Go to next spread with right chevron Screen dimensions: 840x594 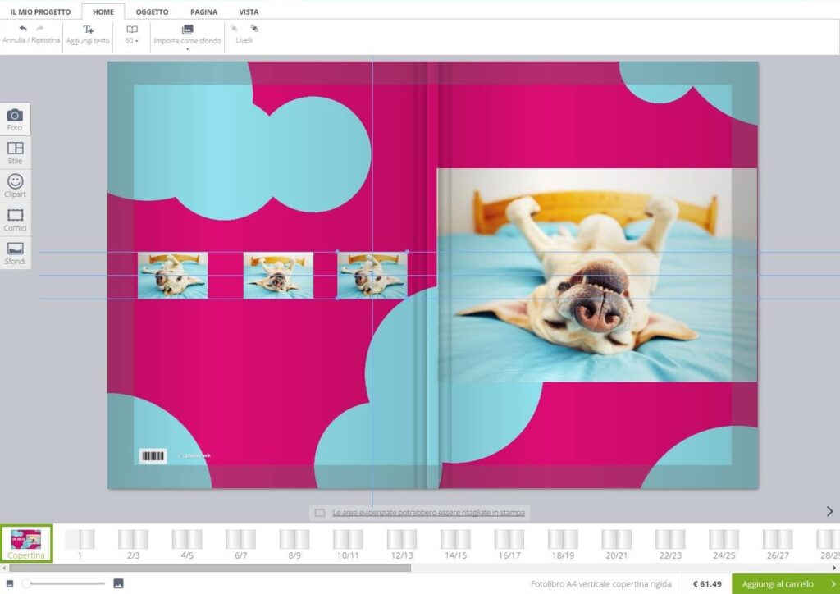pyautogui.click(x=829, y=511)
